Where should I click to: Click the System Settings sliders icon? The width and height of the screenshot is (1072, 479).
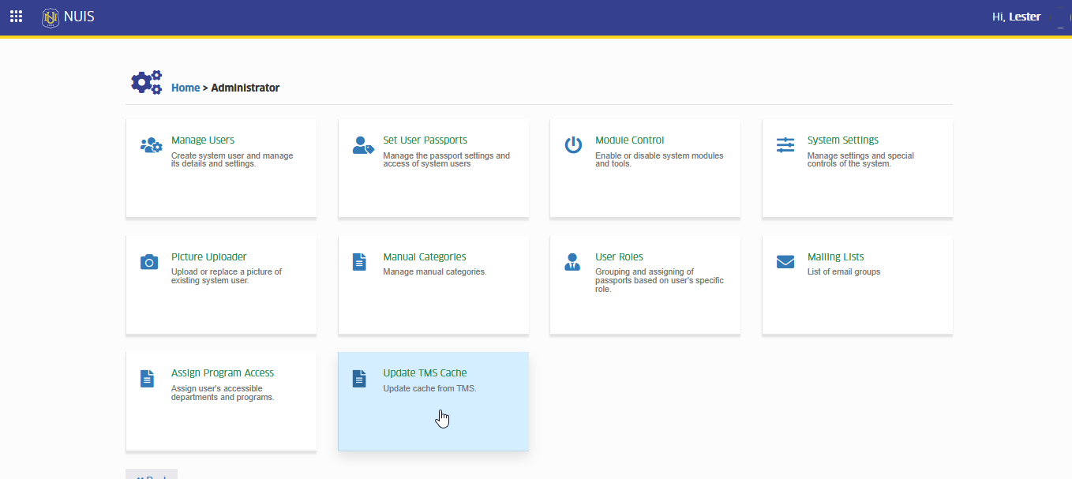pyautogui.click(x=785, y=145)
